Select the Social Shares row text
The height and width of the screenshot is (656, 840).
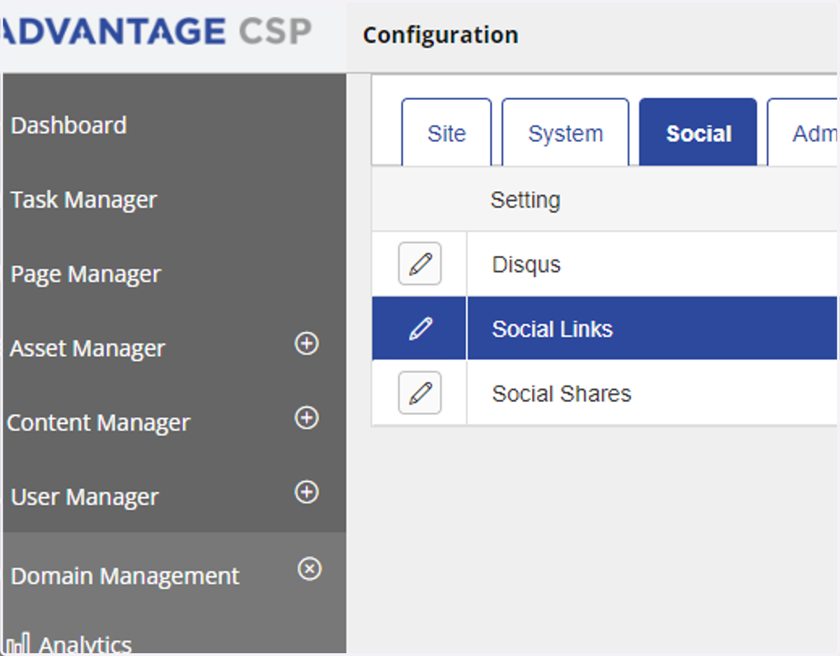[561, 393]
